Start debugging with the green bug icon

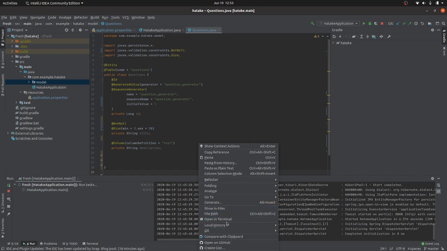tap(370, 23)
